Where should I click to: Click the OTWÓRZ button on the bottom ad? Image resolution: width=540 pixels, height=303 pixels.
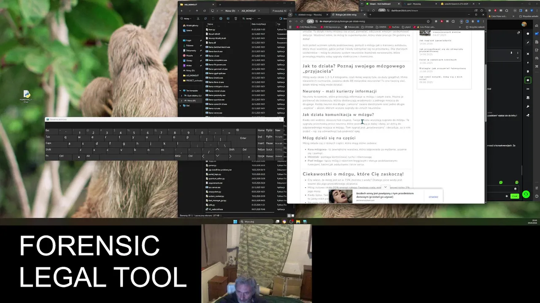tap(433, 197)
